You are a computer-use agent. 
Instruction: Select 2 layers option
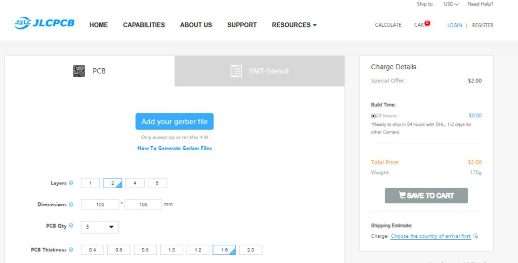click(x=113, y=183)
